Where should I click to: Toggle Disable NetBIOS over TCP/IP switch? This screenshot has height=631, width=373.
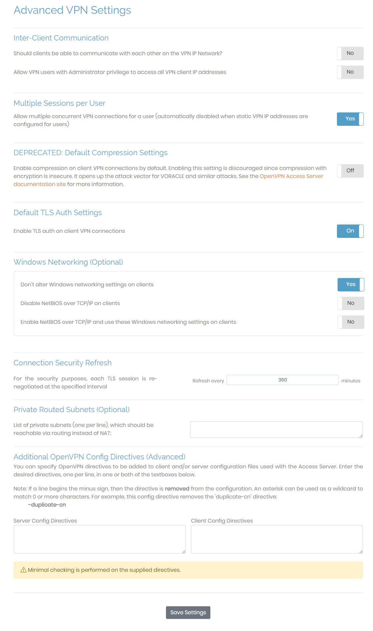pos(351,303)
